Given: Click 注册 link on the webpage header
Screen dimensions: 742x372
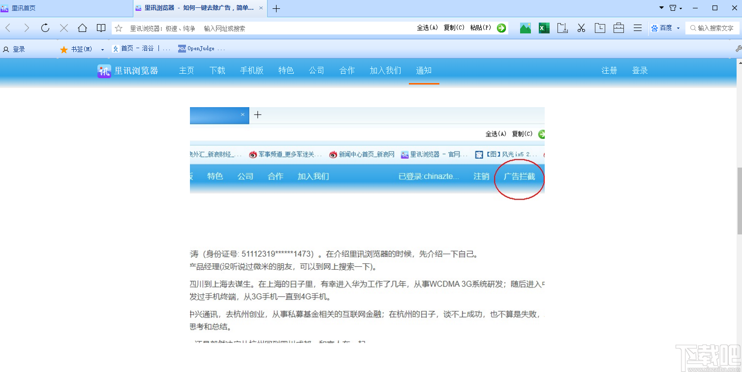Looking at the screenshot, I should click(609, 70).
